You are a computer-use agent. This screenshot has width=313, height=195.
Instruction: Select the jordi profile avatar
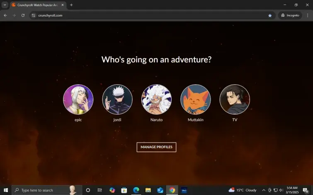coord(117,99)
